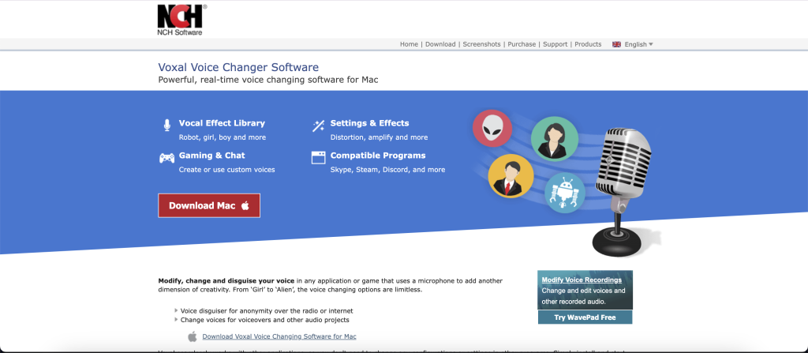Click the Gaming & Chat heading

[211, 156]
